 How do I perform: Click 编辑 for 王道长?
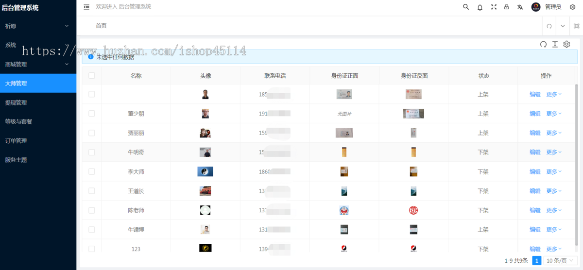coord(535,191)
